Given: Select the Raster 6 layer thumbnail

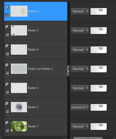Looking at the screenshot, I should click(19, 11).
